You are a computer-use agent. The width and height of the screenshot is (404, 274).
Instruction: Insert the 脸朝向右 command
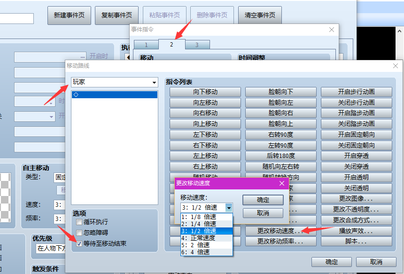click(281, 113)
